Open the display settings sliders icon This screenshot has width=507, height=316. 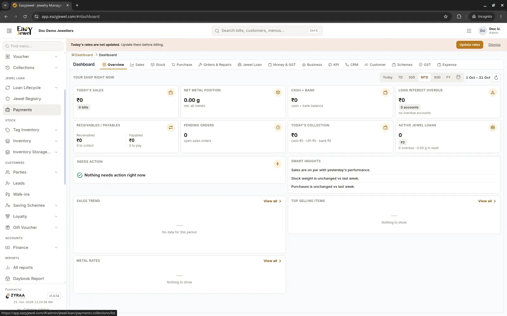coord(469,31)
